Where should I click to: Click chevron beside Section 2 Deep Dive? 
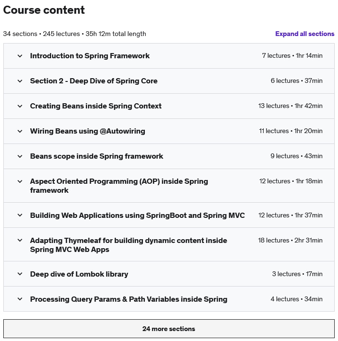click(20, 81)
